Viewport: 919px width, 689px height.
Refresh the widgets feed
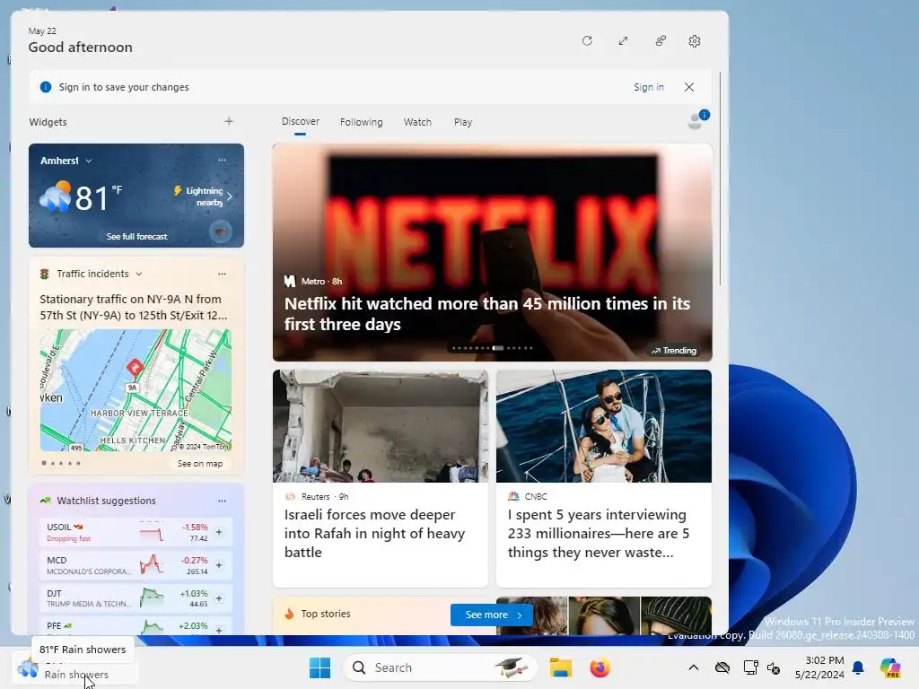pos(587,41)
